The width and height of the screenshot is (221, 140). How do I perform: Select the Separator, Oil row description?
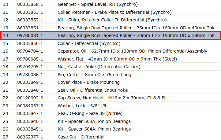point(132,51)
